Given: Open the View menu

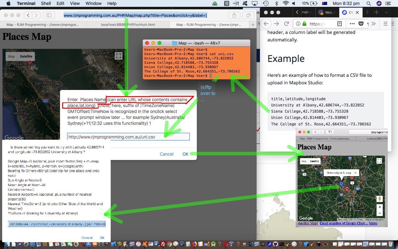Looking at the screenshot, I should (75, 3).
